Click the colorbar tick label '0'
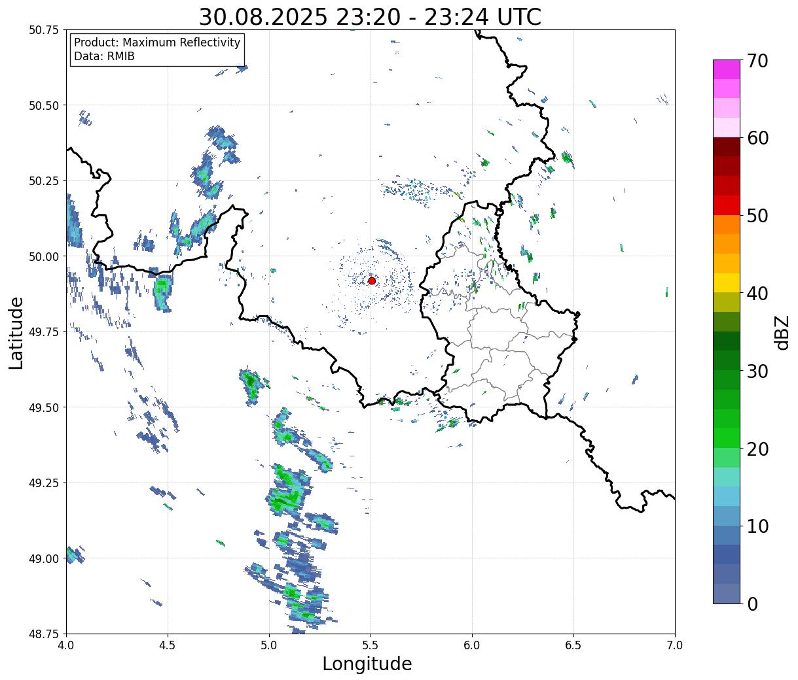This screenshot has width=798, height=680. [x=752, y=603]
